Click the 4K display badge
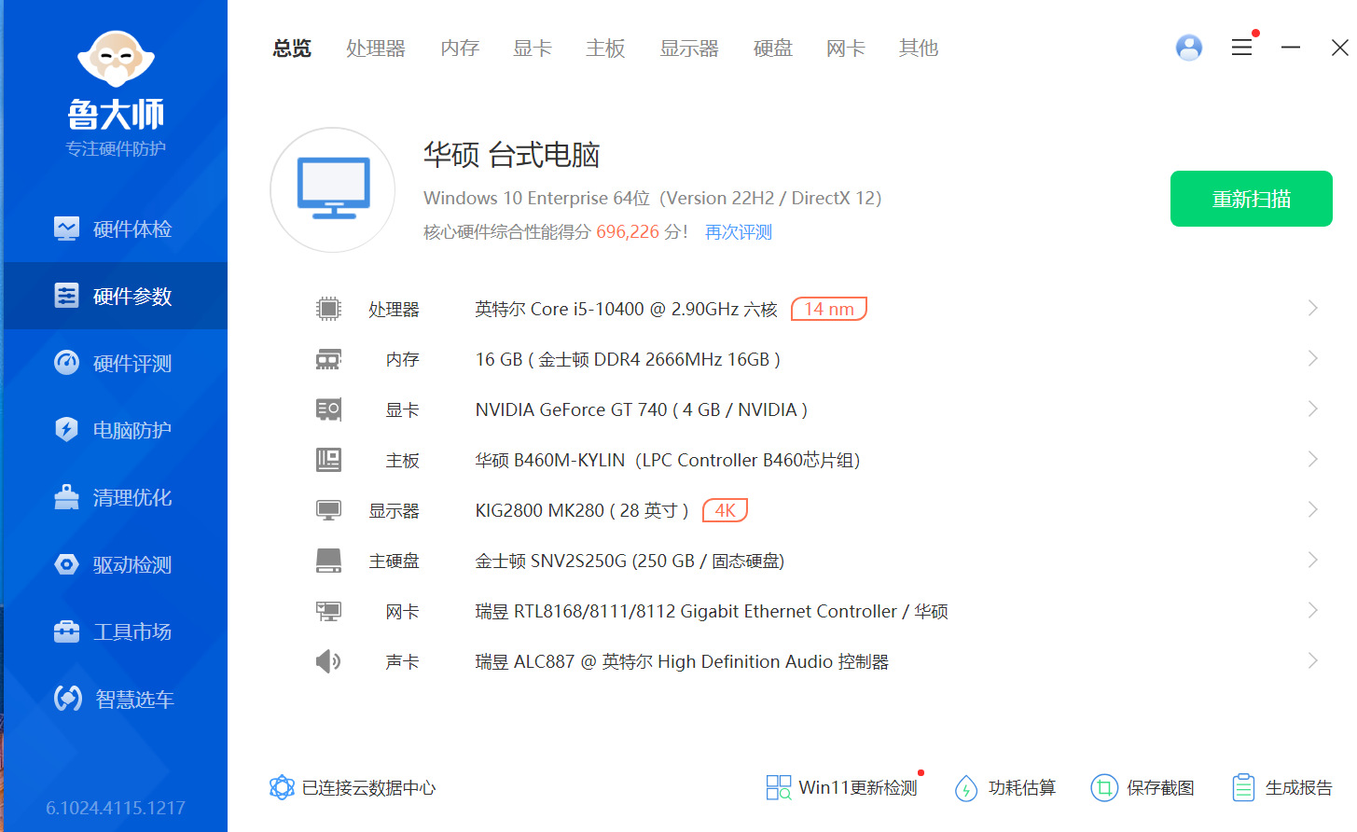The height and width of the screenshot is (832, 1357). (726, 510)
